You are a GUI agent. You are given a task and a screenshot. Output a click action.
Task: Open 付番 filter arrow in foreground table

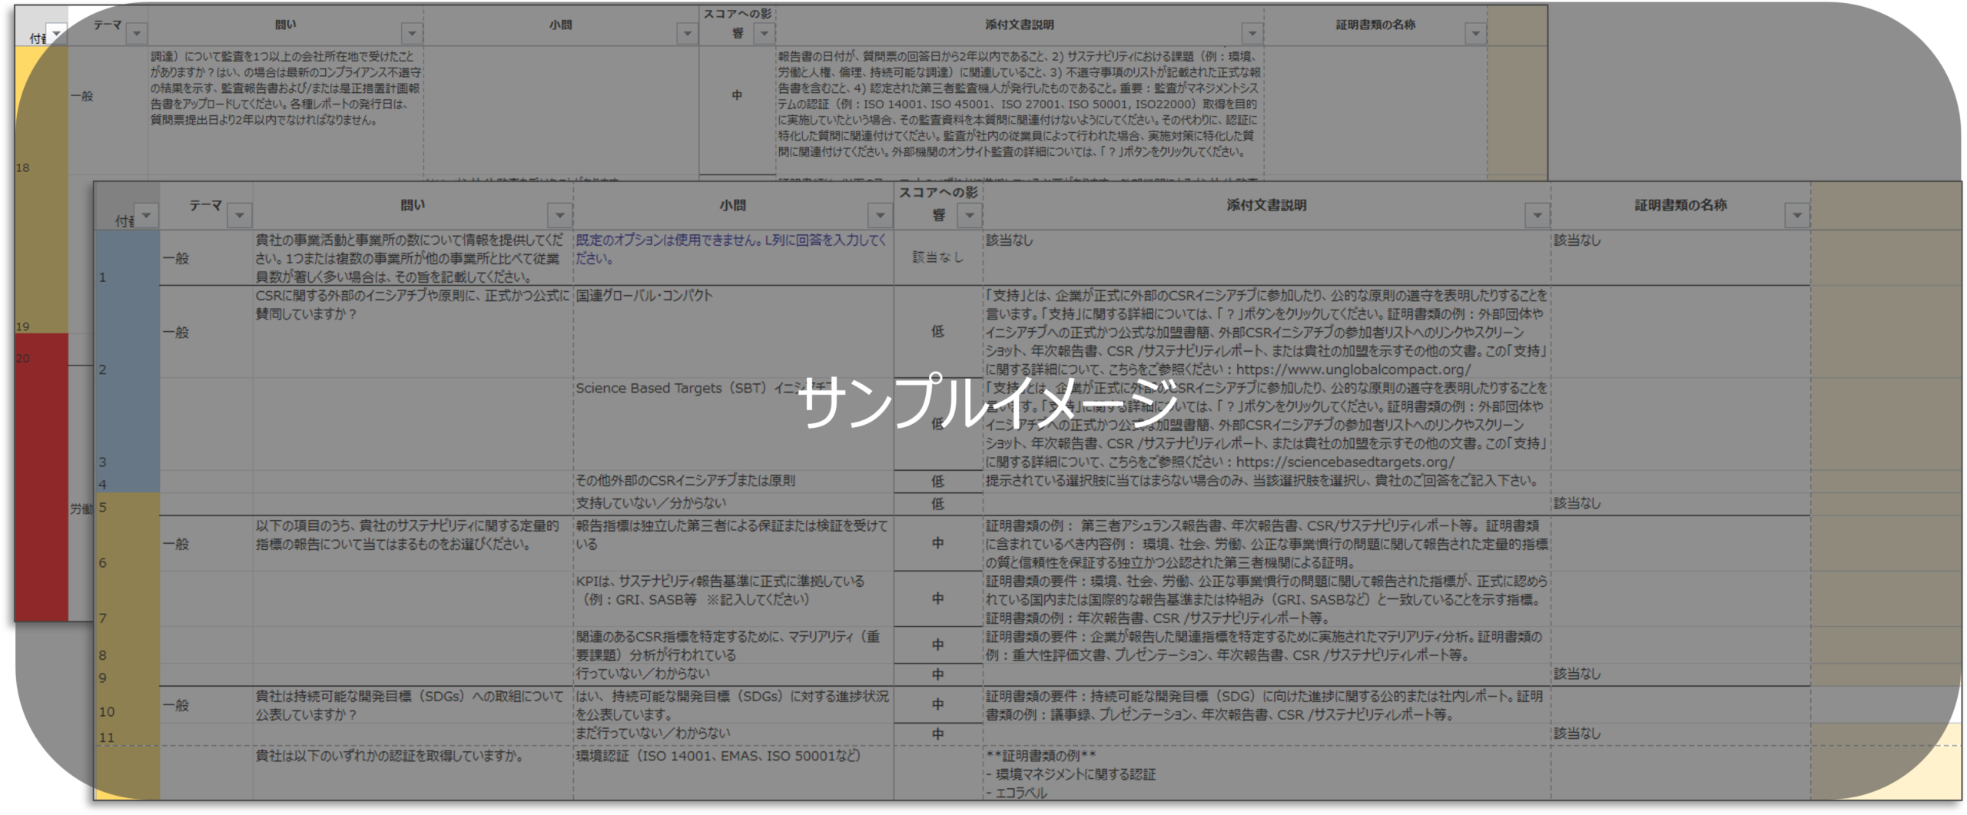coord(146,216)
